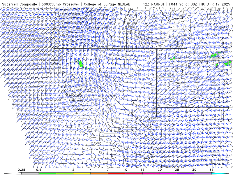The image size is (233, 175).
Task: Click the legend value 25
Action: tap(177, 170)
